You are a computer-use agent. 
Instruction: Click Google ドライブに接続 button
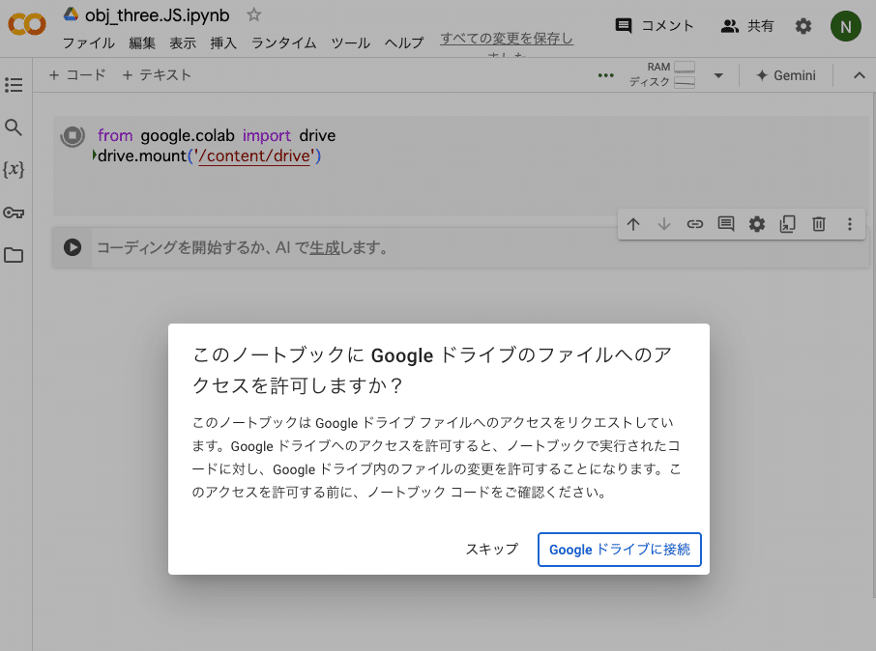point(619,550)
